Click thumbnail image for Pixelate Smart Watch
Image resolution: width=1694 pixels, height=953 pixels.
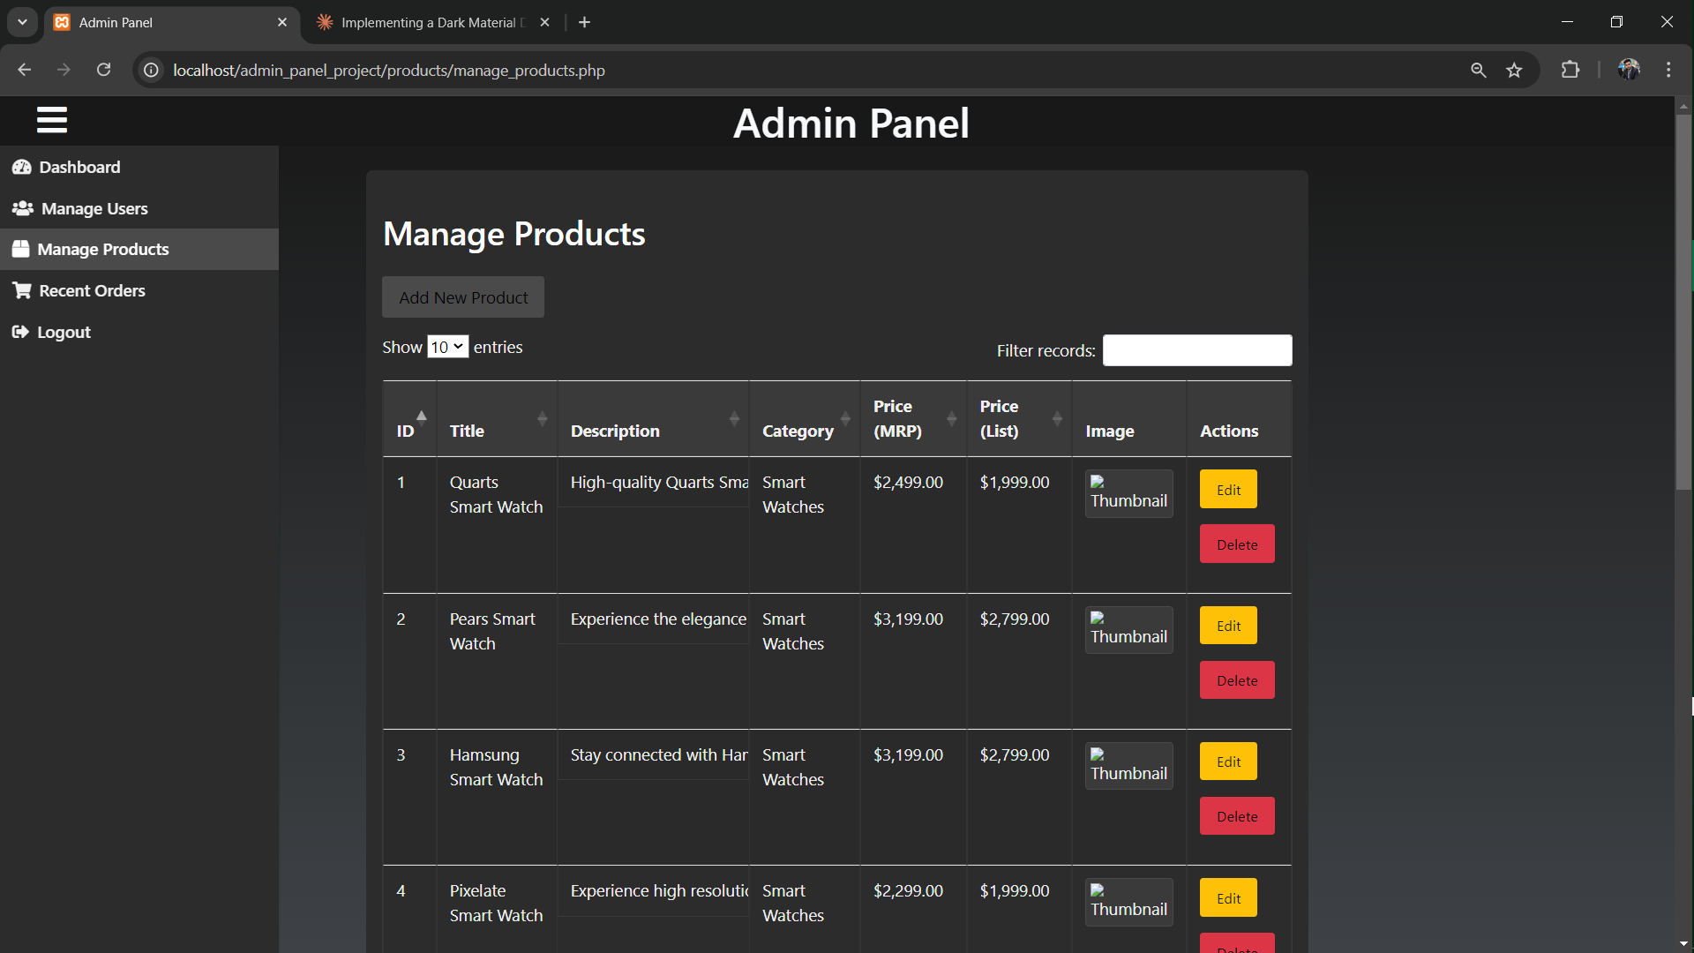1128,902
